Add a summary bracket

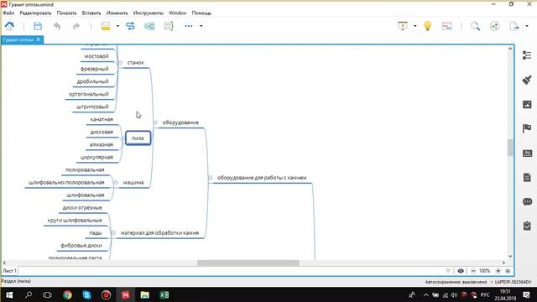tap(169, 26)
